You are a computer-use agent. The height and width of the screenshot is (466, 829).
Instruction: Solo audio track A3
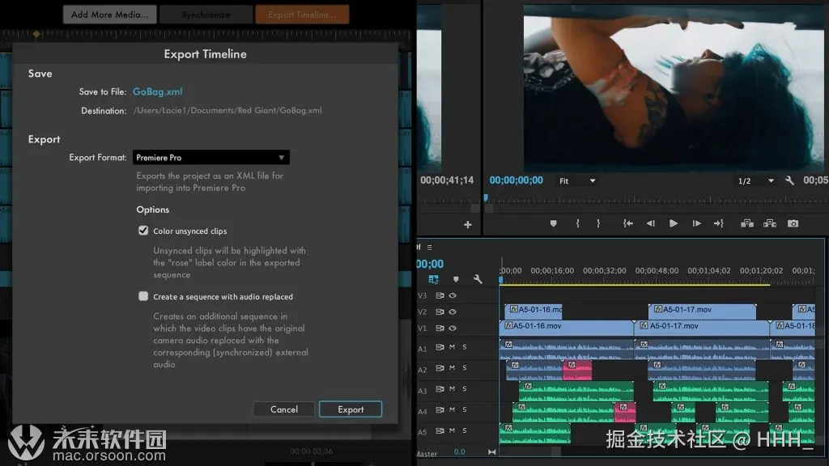coord(465,389)
